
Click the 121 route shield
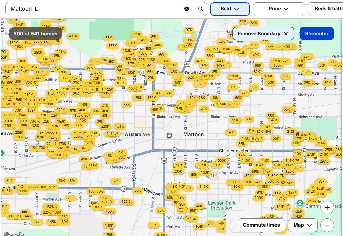pyautogui.click(x=143, y=72)
